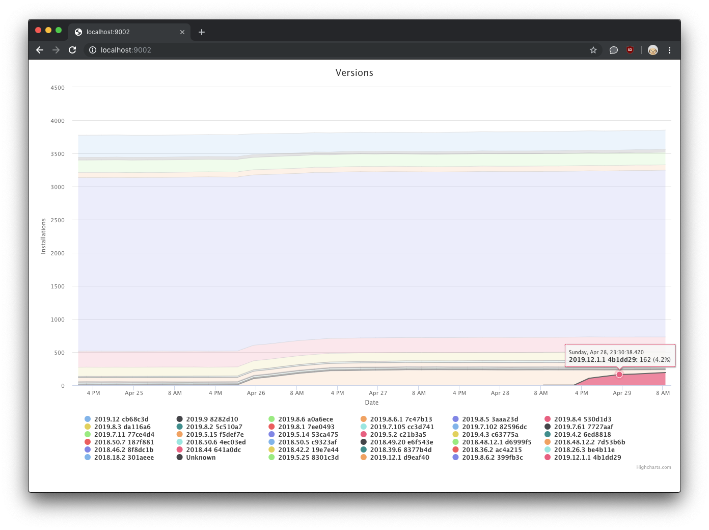Open the uBlock Origin extension
This screenshot has width=709, height=530.
(630, 50)
